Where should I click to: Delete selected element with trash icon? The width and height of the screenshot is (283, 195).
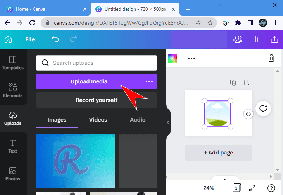pos(271,58)
